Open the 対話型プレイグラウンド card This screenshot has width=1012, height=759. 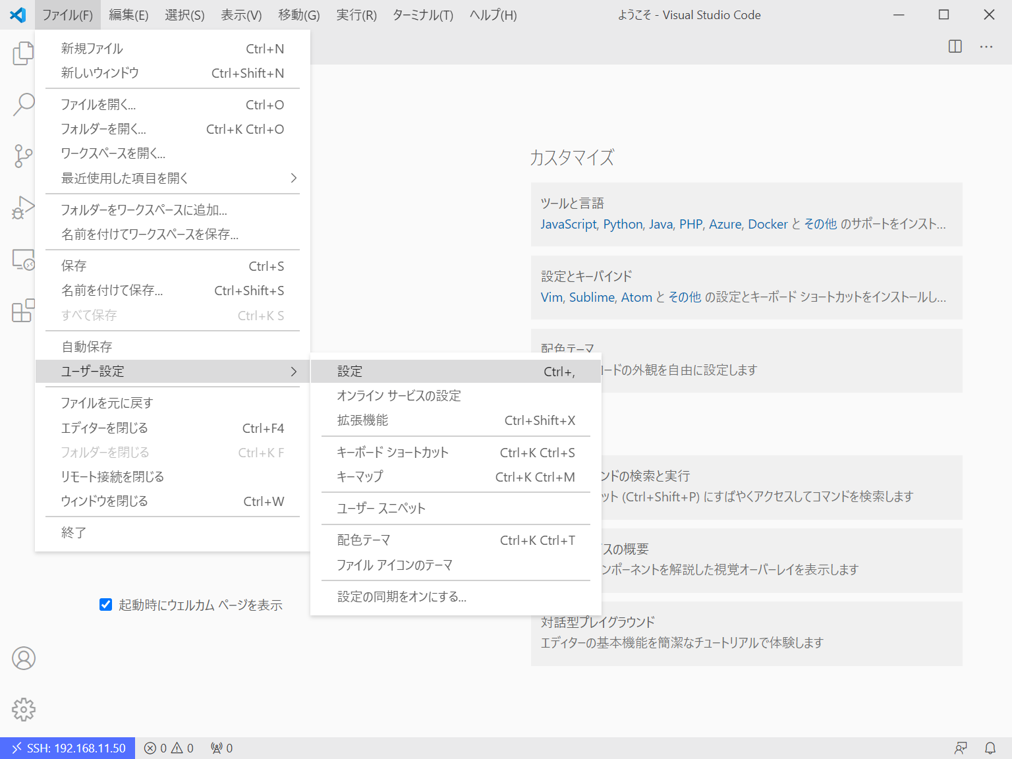pos(746,633)
